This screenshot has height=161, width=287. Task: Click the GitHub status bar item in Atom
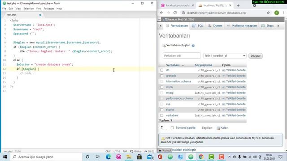[136, 151]
